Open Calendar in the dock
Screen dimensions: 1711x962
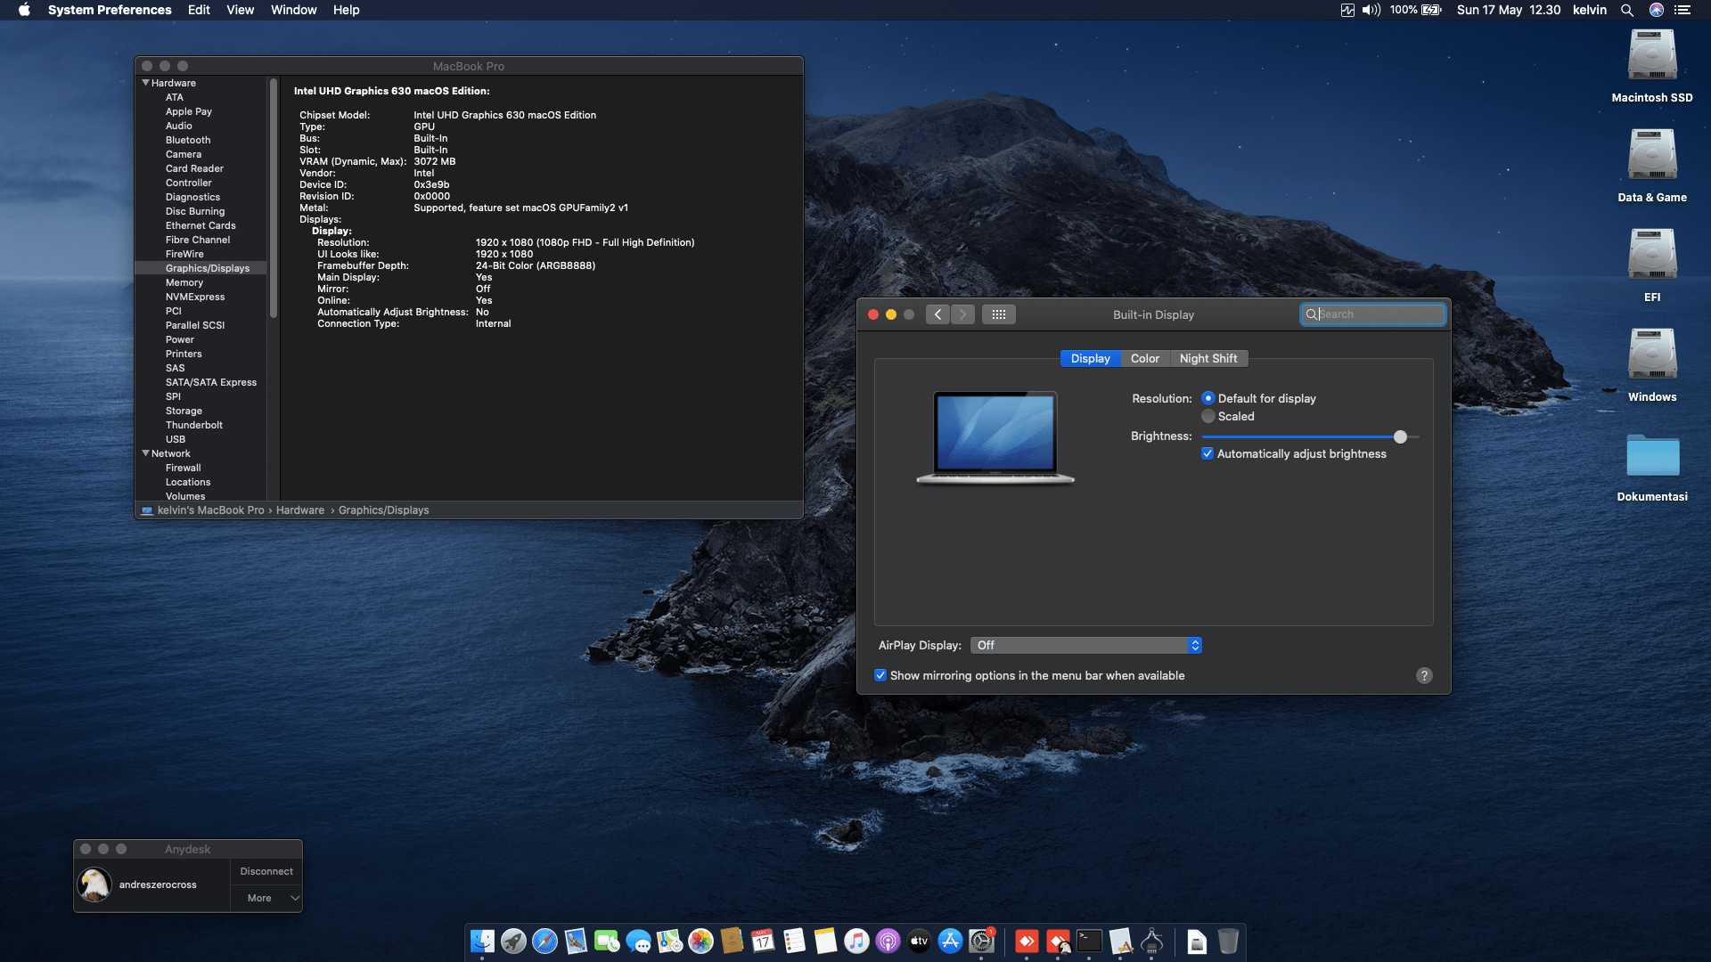pos(763,942)
